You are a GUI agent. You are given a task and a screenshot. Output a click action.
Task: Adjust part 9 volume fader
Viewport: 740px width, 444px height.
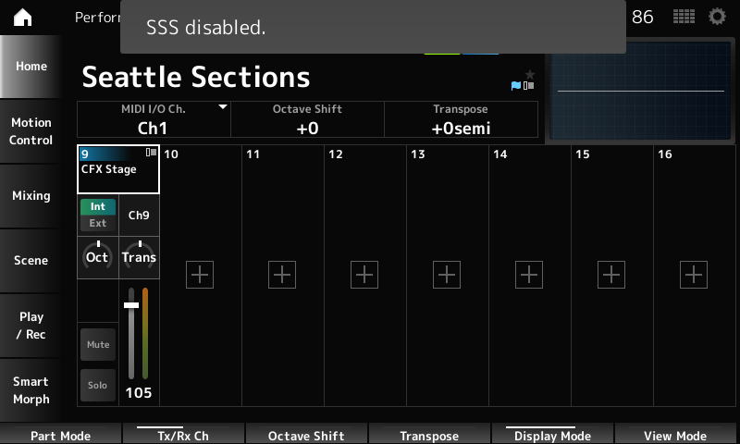pos(131,305)
